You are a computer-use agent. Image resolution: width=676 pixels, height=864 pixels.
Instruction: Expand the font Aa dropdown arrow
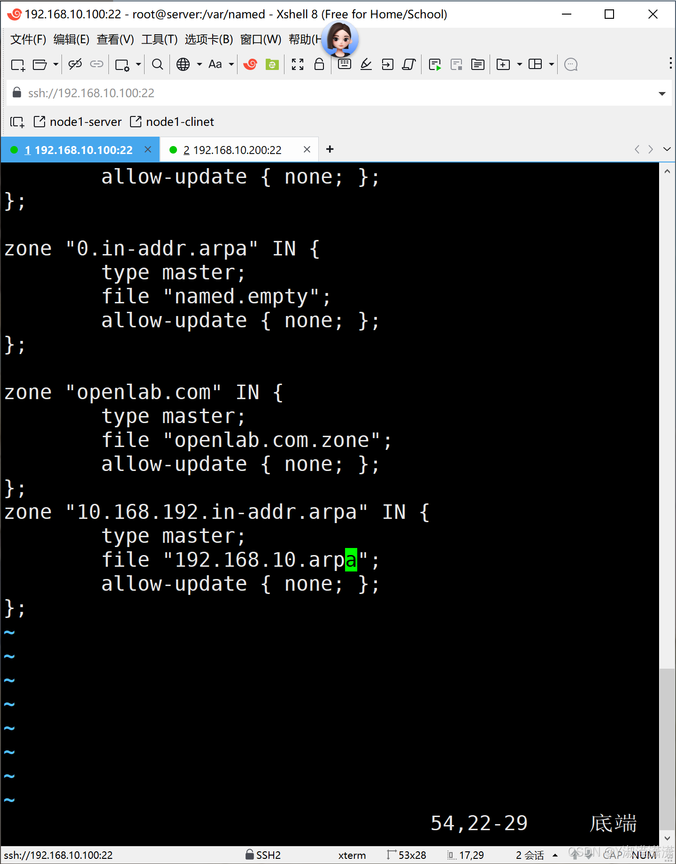[x=231, y=64]
